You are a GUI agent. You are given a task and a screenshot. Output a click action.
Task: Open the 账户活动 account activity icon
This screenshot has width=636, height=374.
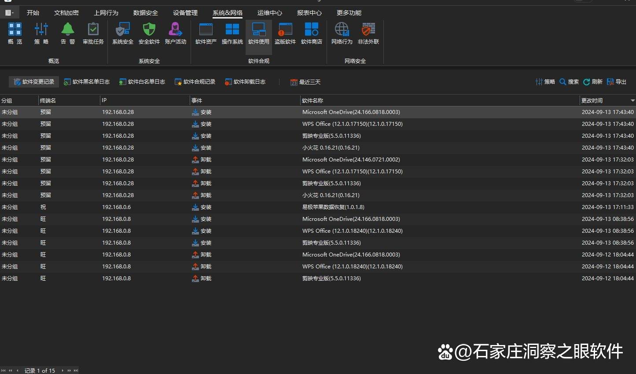[176, 33]
